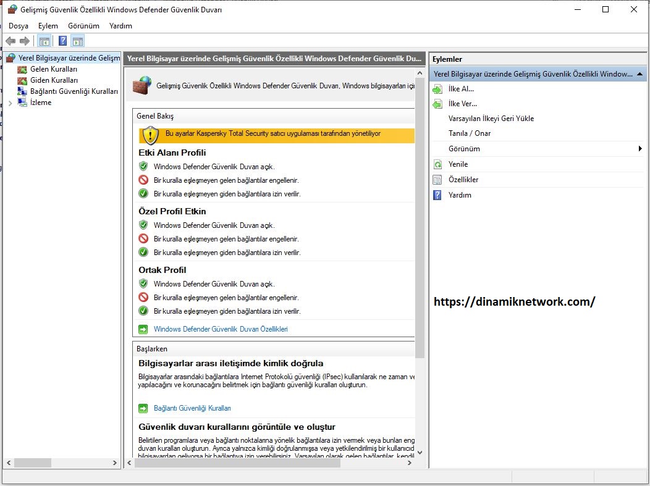Viewport: 650px width, 486px height.
Task: Click the Yardım icon in Eylemler pane
Action: pyautogui.click(x=437, y=195)
